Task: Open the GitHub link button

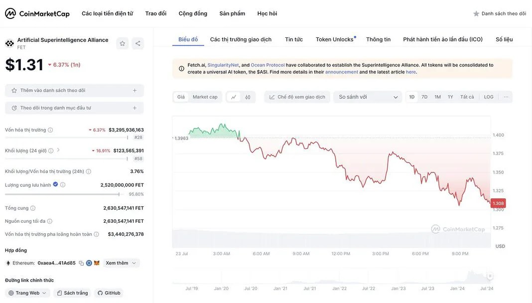Action: point(109,293)
